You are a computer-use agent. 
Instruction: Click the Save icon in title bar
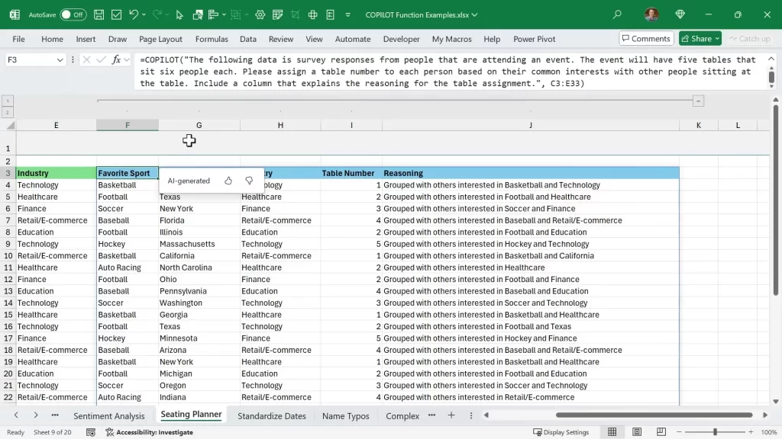[99, 14]
